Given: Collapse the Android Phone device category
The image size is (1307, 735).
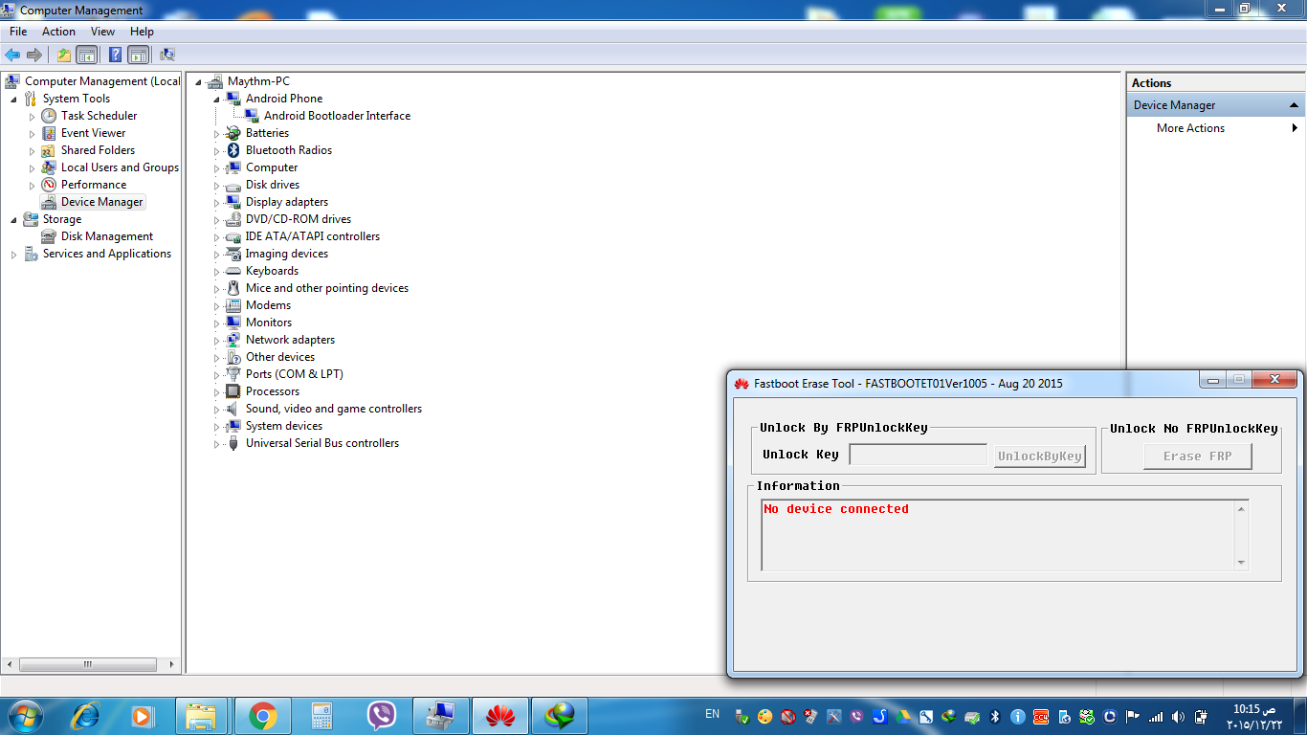Looking at the screenshot, I should [x=216, y=99].
